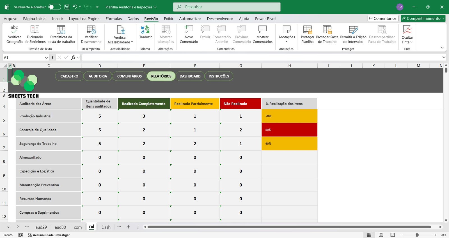The width and height of the screenshot is (449, 238).
Task: Switch to Dash sheet tab
Action: [106, 227]
